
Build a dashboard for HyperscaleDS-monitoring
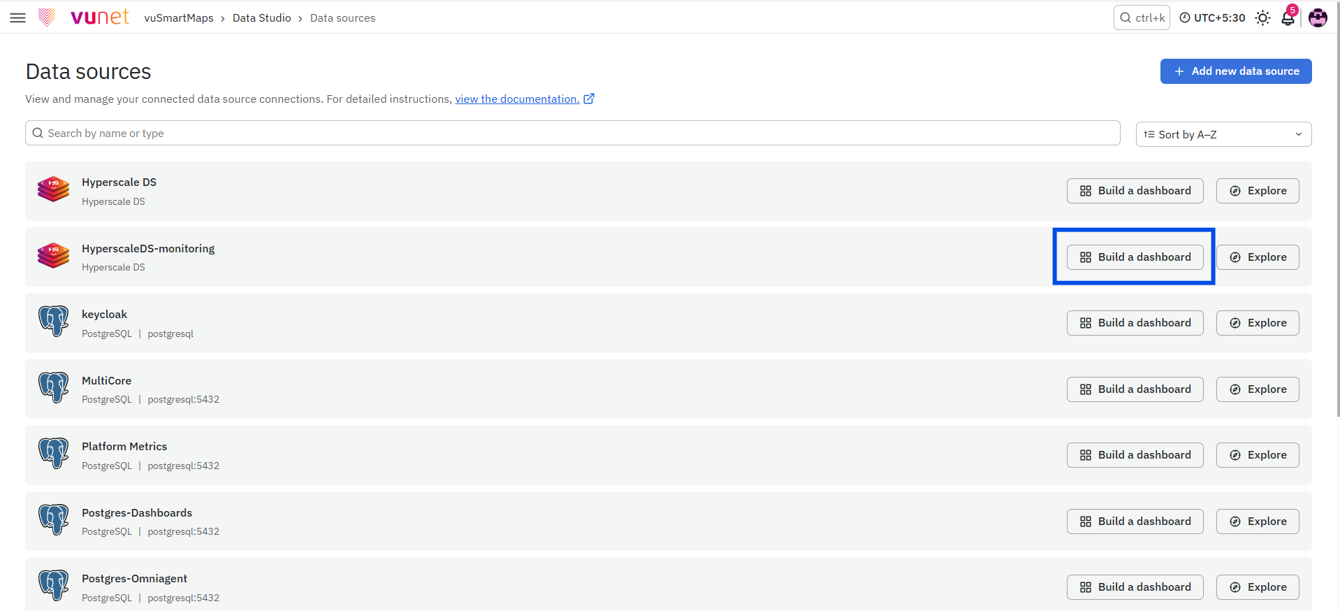point(1135,257)
